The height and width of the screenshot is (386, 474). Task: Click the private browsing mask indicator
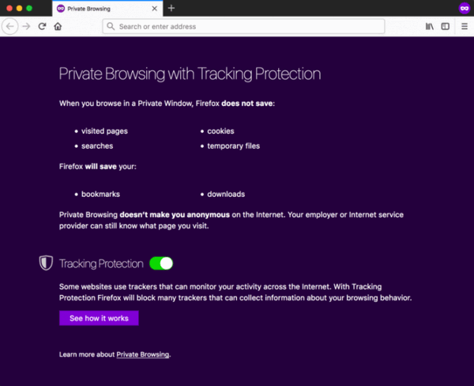point(465,8)
